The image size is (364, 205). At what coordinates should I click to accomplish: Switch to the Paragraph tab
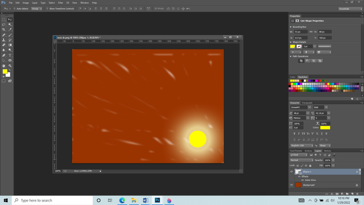(307, 102)
